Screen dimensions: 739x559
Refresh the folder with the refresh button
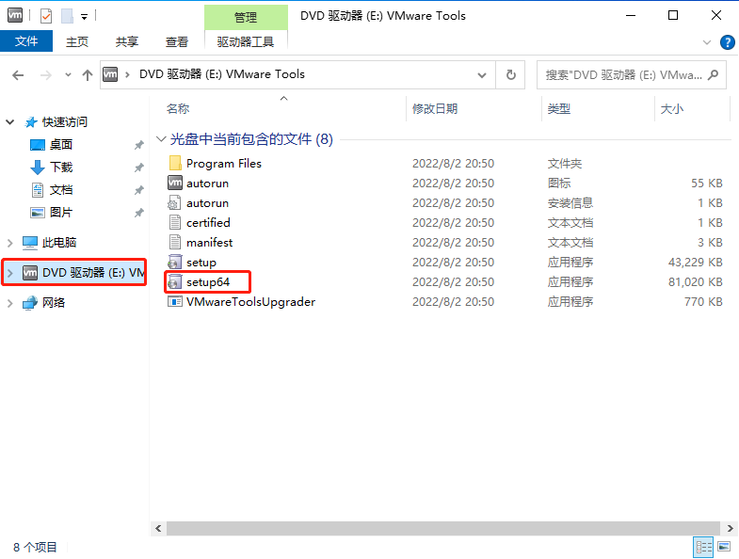[x=511, y=75]
